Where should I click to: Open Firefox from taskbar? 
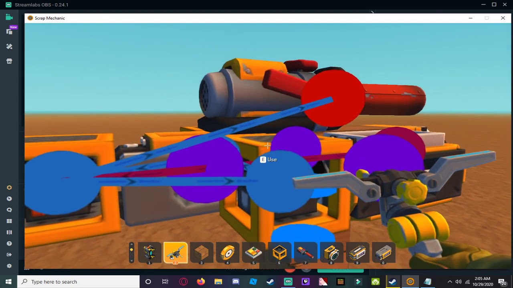pos(201,282)
